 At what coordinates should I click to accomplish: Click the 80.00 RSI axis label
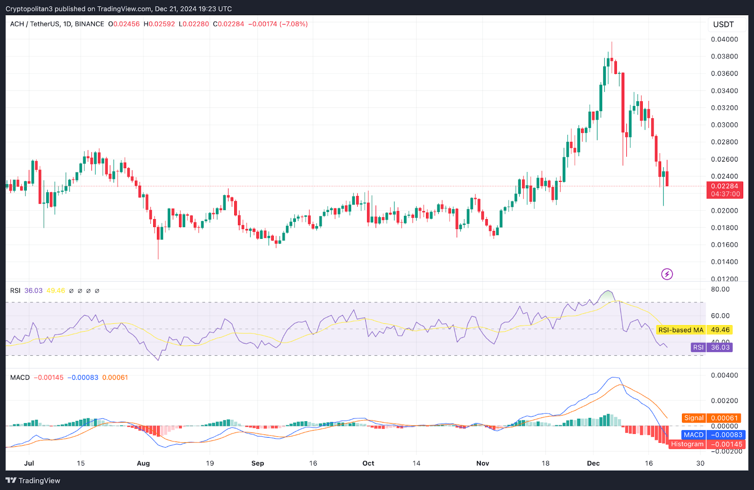coord(720,289)
